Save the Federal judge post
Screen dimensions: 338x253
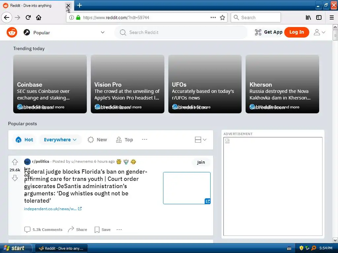click(x=103, y=230)
